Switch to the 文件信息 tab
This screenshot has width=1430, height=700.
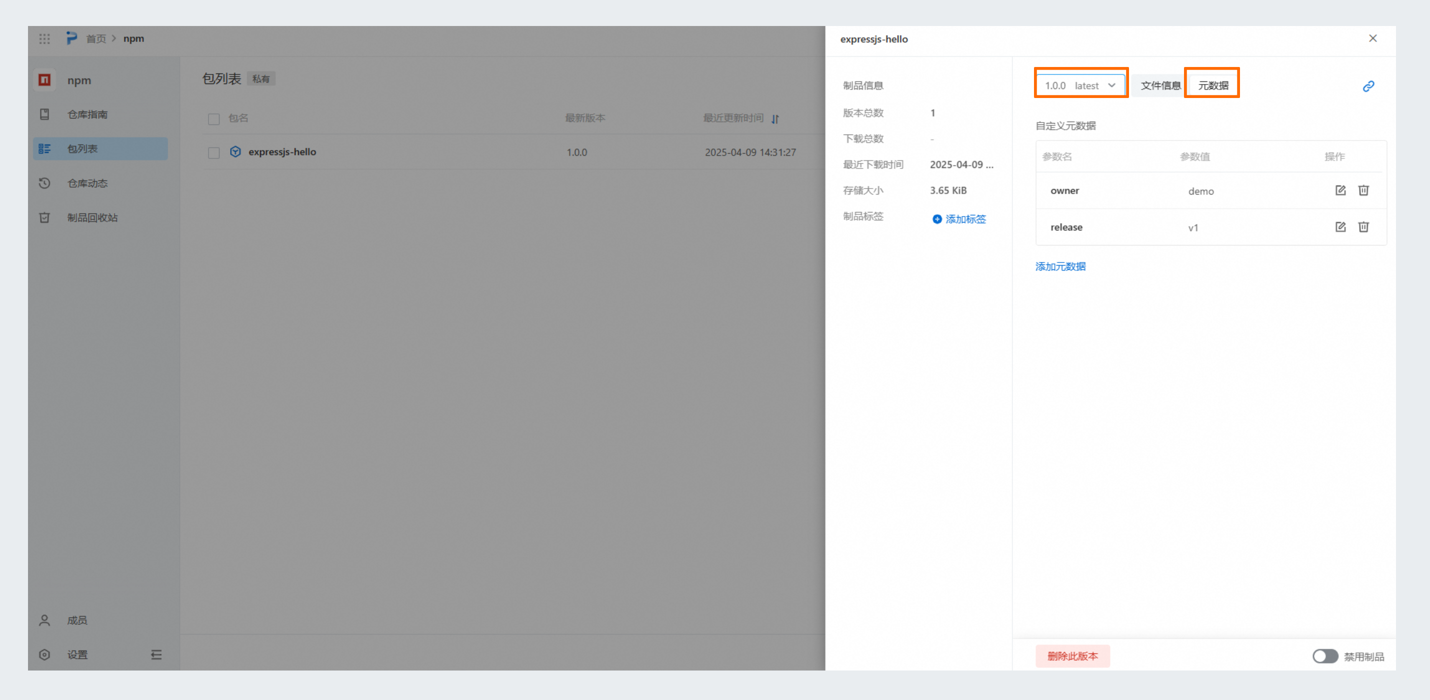[x=1160, y=85]
